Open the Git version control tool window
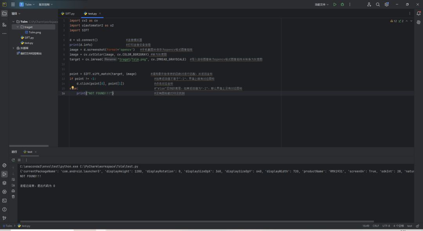Viewport: 423px width, 231px height. pos(4,218)
